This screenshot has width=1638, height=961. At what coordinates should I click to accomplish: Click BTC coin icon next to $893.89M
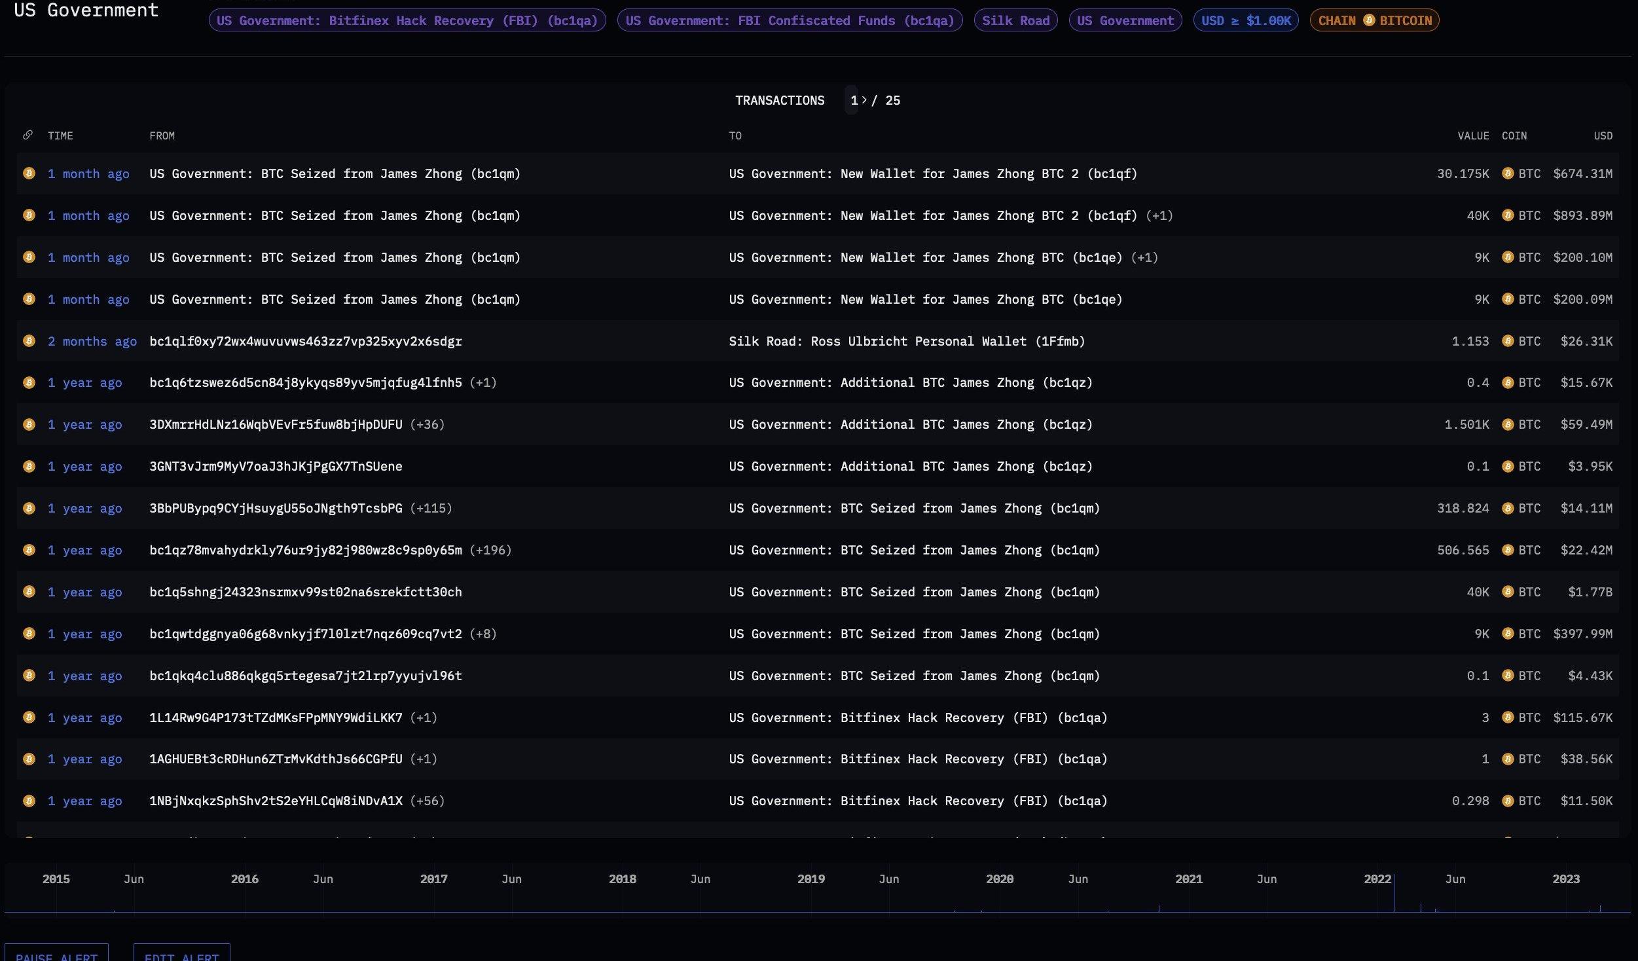[1508, 215]
